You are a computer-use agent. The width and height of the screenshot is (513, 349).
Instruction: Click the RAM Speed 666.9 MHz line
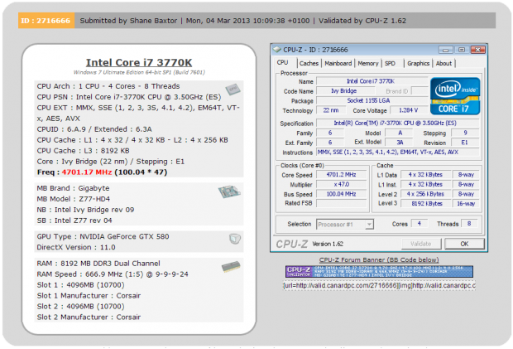(113, 274)
